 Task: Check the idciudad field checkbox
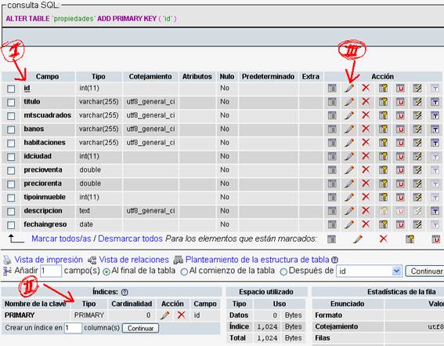point(11,157)
